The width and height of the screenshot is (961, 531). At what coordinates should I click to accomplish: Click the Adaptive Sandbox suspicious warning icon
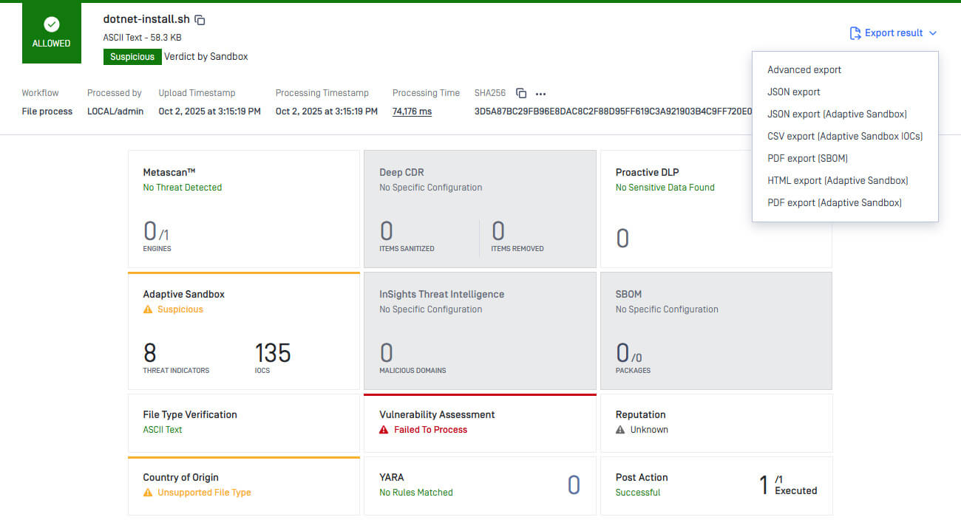click(x=148, y=309)
